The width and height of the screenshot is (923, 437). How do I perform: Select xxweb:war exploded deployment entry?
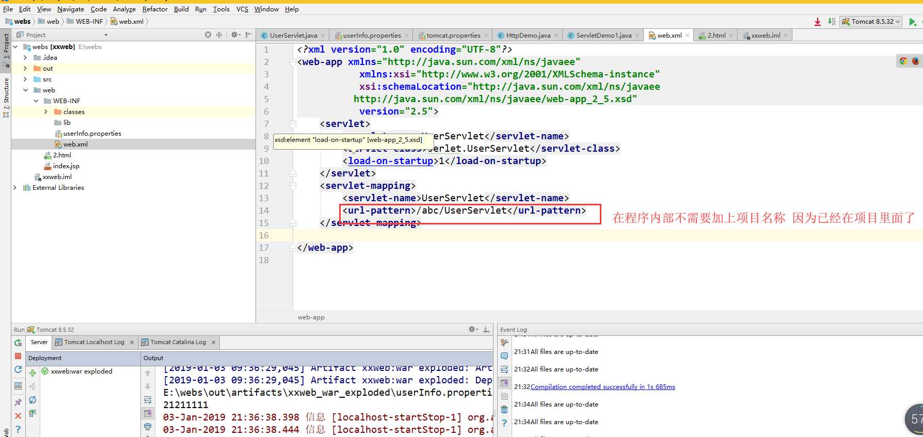click(x=82, y=371)
